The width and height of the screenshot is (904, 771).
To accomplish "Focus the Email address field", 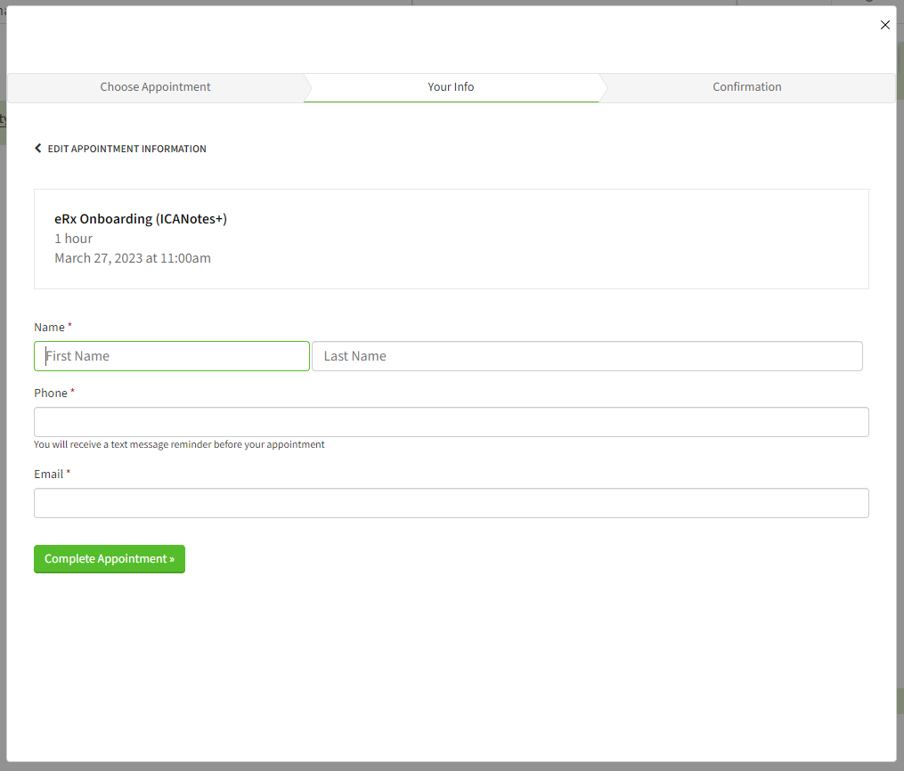I will [x=451, y=503].
